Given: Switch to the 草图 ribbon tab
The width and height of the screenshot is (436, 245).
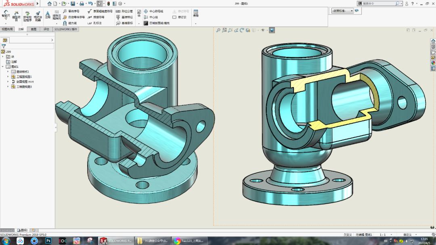Looking at the screenshot, I should (33, 29).
